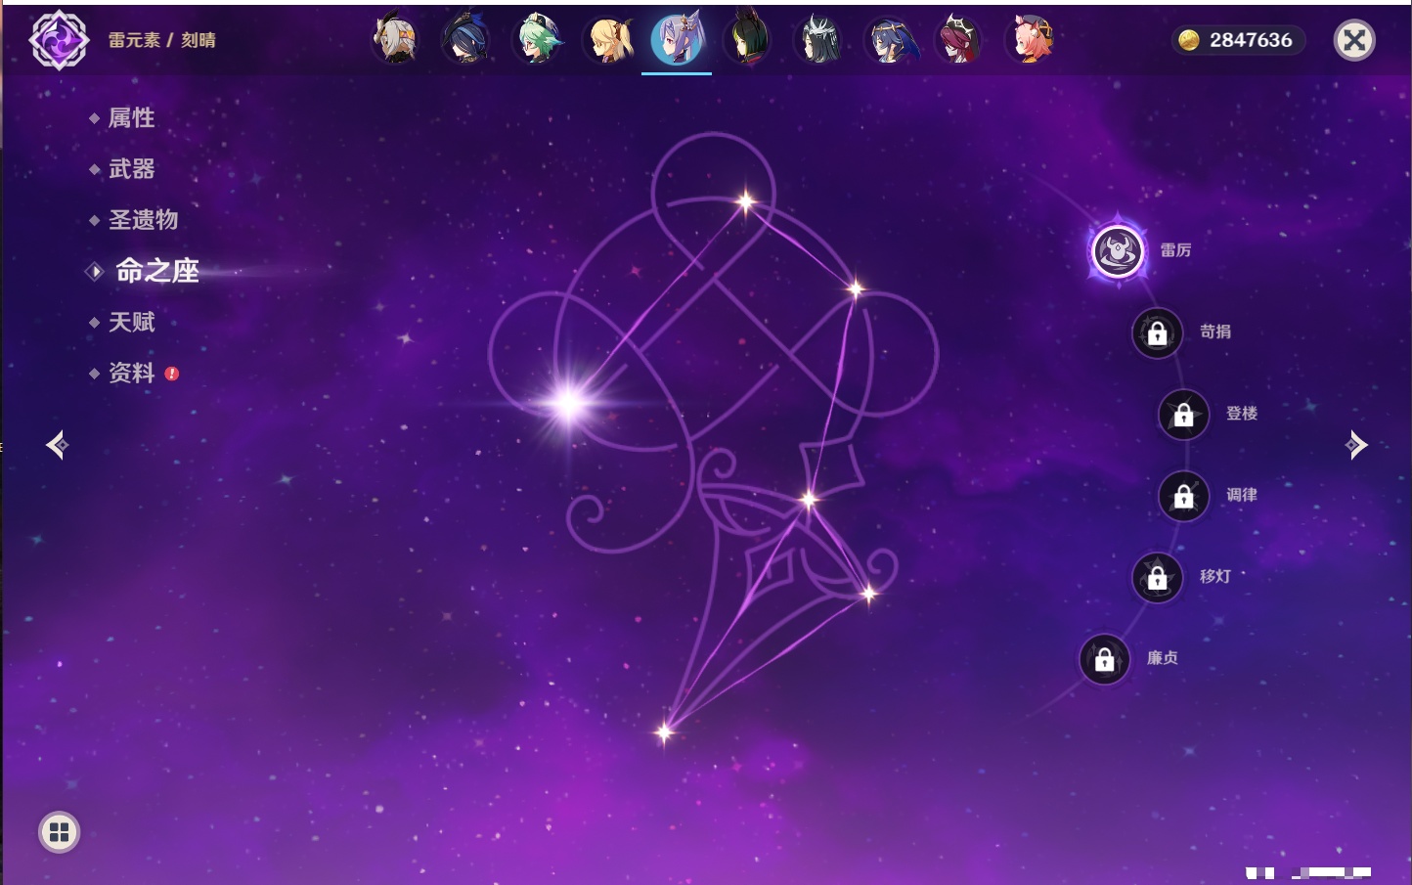Viewport: 1412px width, 885px height.
Task: Choose the dark-red-haired character portrait
Action: [x=959, y=40]
